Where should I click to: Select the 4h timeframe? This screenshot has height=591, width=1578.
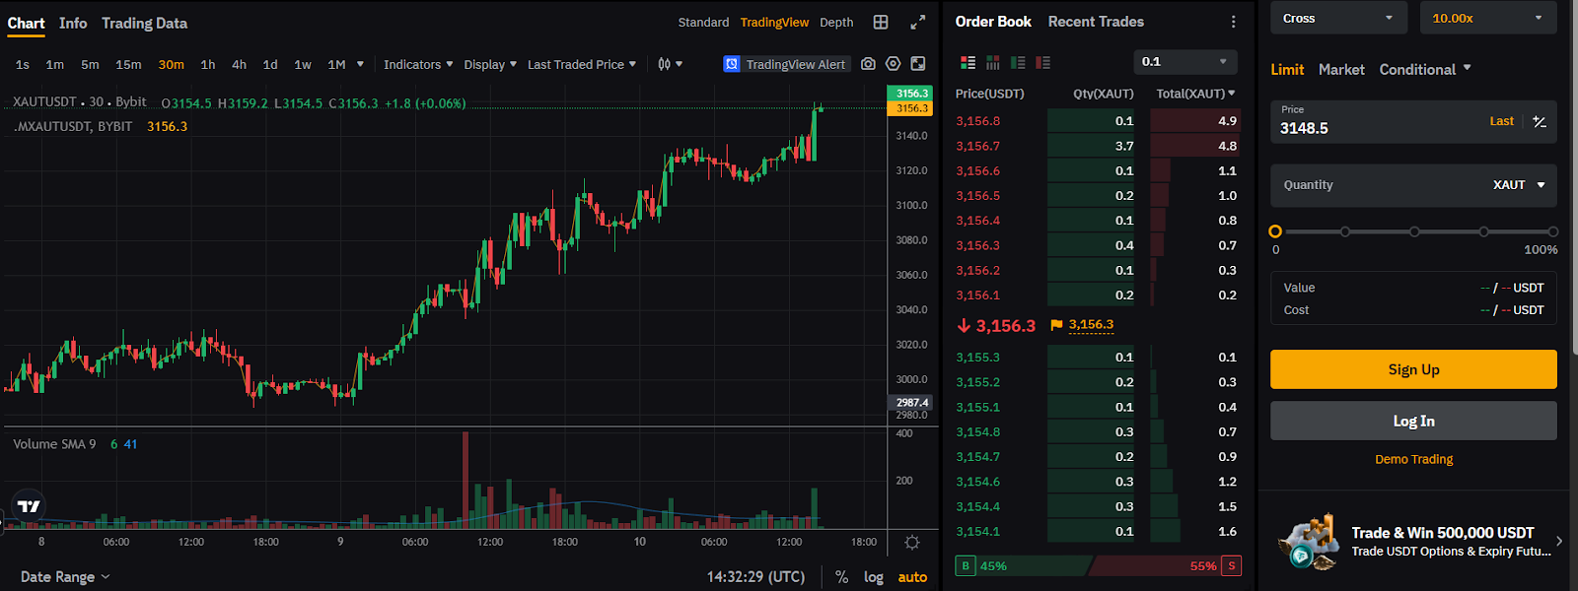(x=239, y=64)
